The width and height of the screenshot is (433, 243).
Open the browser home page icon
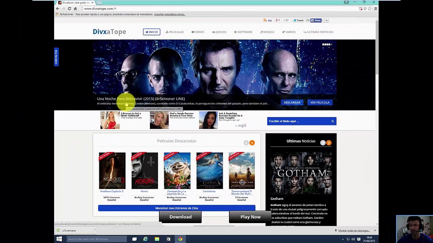coord(75,8)
